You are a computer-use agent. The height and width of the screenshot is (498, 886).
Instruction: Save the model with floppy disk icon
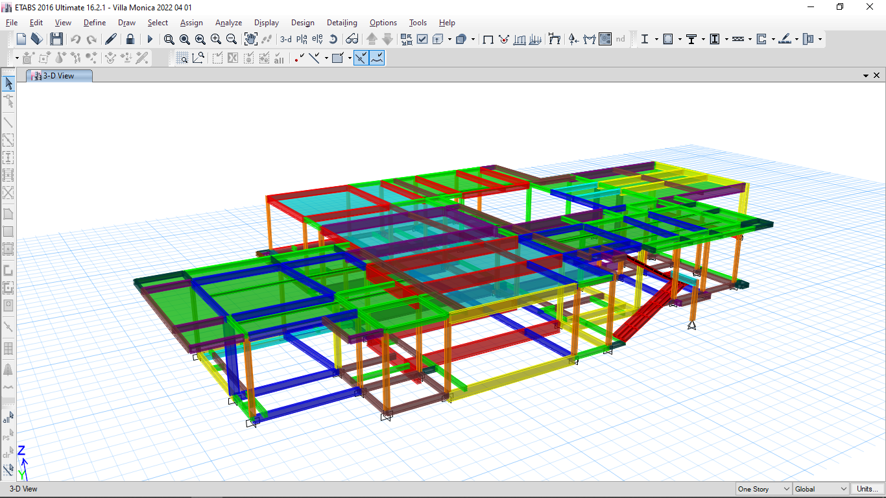[56, 39]
